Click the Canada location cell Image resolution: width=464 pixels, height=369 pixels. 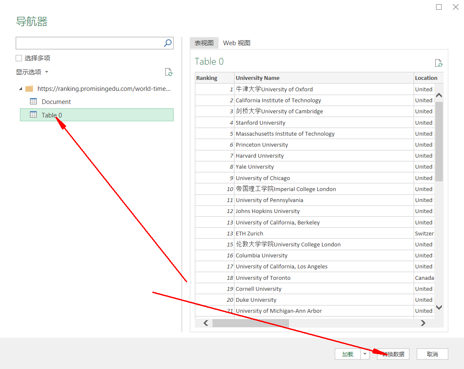[x=424, y=278]
